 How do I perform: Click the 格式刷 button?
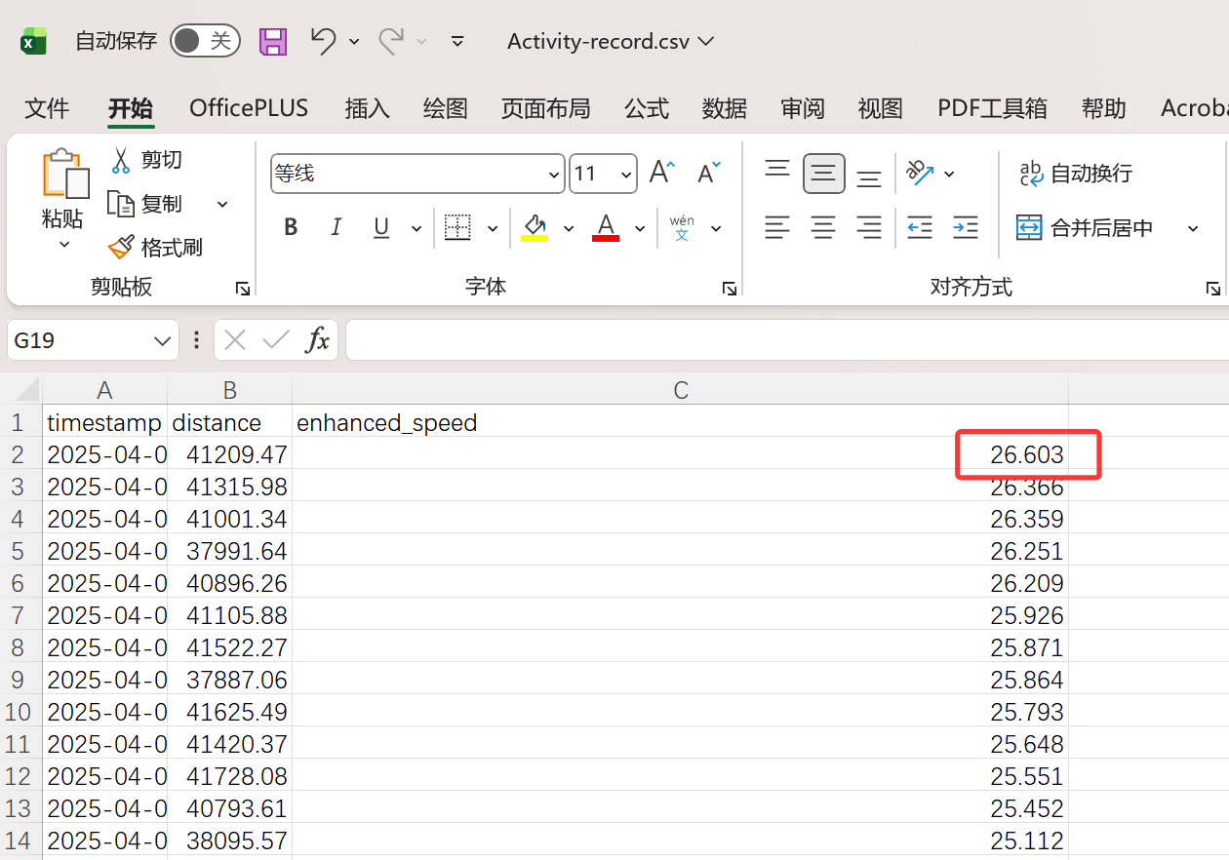pos(155,248)
